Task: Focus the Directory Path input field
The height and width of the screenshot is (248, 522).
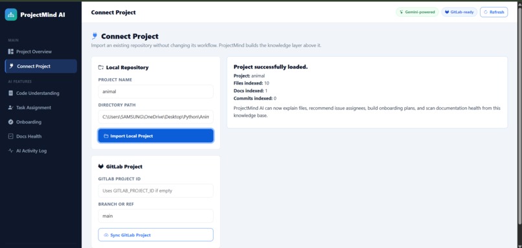Action: click(x=156, y=117)
